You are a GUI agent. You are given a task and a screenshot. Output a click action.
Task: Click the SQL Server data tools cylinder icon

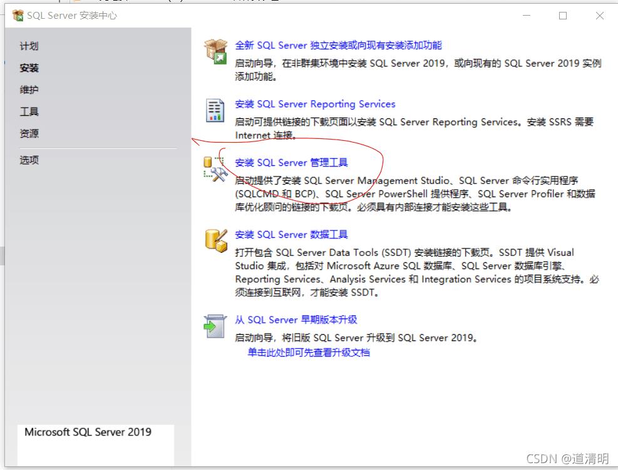pyautogui.click(x=216, y=240)
